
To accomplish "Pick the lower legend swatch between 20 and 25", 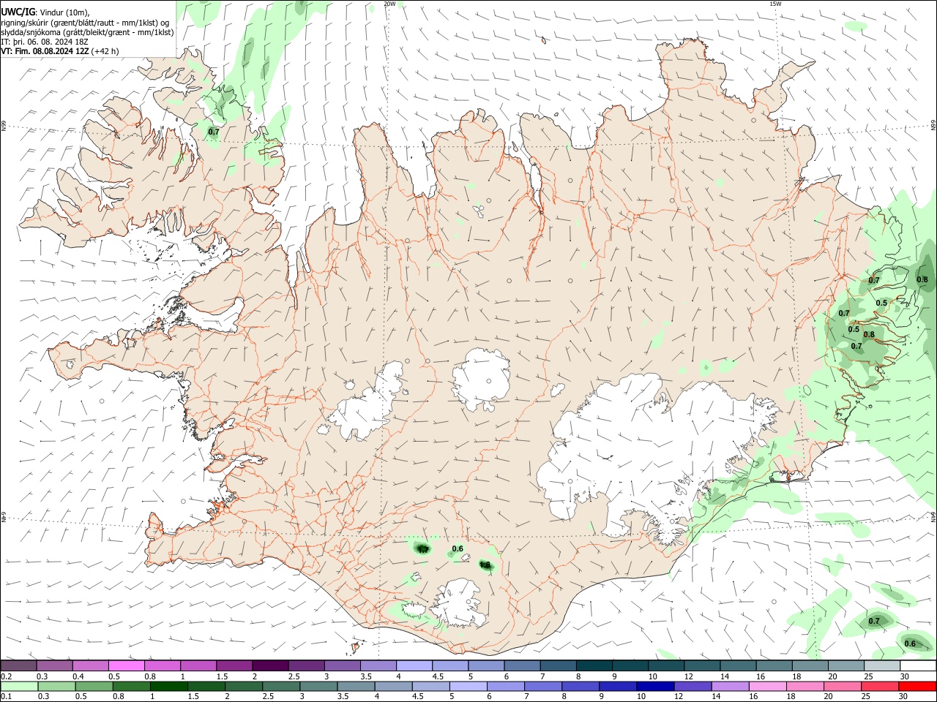I will tap(843, 686).
